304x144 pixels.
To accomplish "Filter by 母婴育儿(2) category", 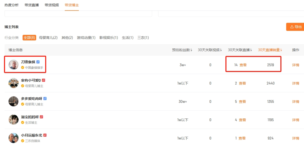I will (x=48, y=38).
